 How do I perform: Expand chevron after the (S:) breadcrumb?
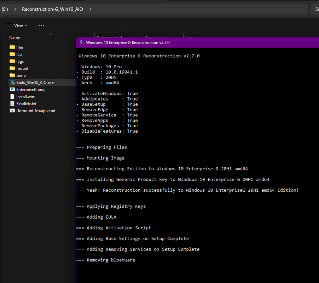click(x=15, y=9)
